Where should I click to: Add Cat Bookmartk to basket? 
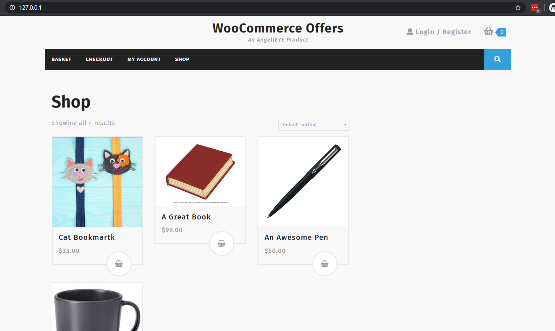pos(119,264)
